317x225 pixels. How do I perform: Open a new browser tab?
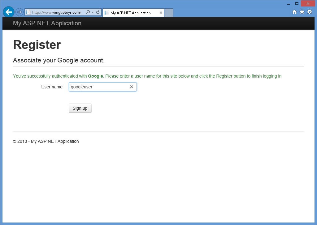(x=169, y=13)
